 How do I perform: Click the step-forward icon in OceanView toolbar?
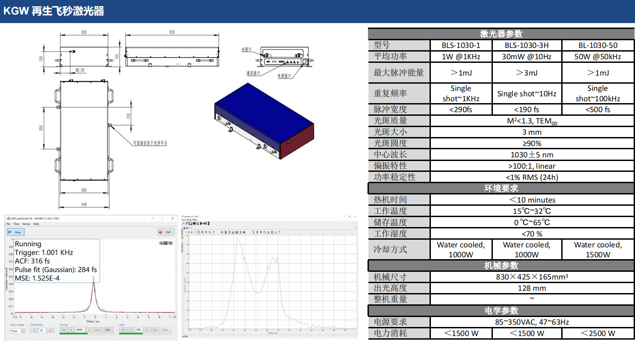(205, 223)
